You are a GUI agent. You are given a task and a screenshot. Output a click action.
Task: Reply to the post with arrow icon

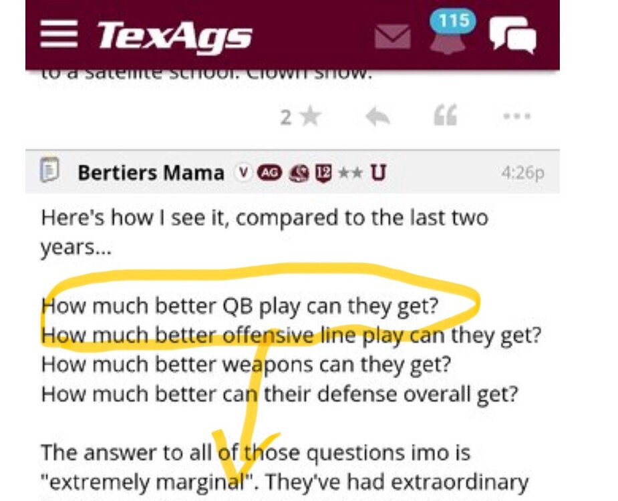(x=377, y=118)
